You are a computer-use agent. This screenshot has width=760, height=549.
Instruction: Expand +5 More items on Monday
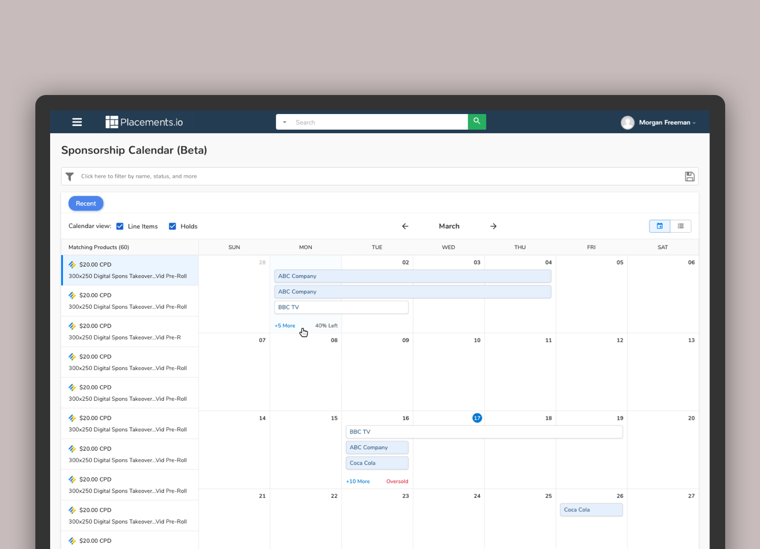(x=285, y=326)
